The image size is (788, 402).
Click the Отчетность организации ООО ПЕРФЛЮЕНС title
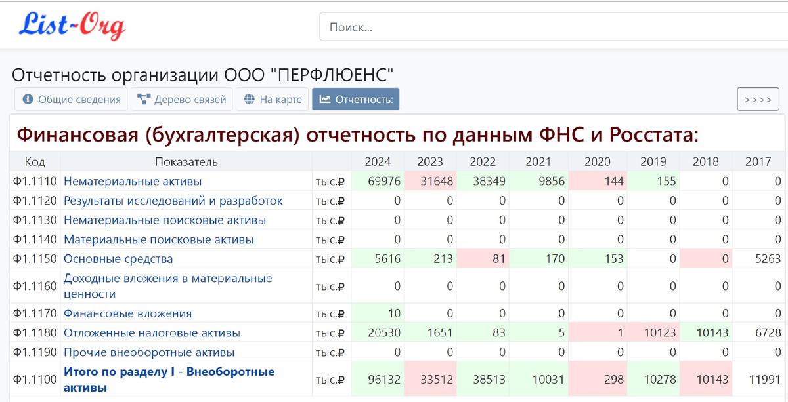pos(204,75)
